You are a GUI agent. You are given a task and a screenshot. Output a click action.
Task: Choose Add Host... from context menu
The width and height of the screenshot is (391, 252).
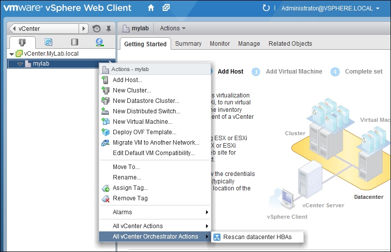pos(155,80)
